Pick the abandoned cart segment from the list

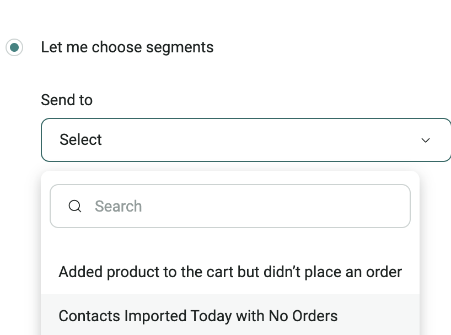[230, 272]
